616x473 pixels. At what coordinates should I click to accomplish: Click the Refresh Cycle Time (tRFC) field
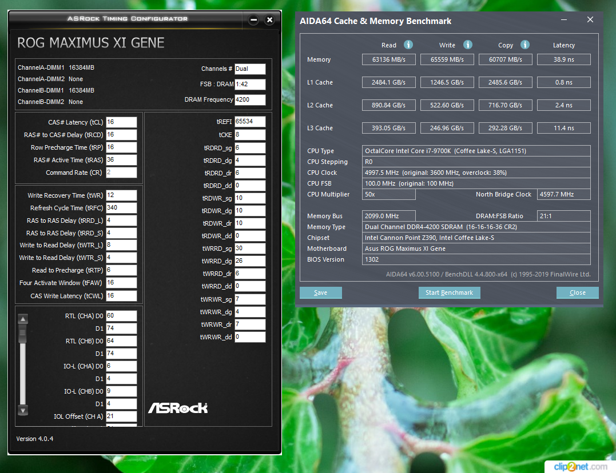coord(121,207)
